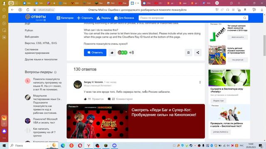The image size is (266, 149).
Task: Open the Penalty soccer ball ad image
Action: (x=229, y=78)
